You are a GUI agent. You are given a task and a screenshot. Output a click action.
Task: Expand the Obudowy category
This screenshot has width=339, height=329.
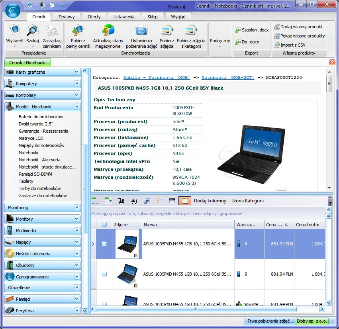(x=76, y=265)
